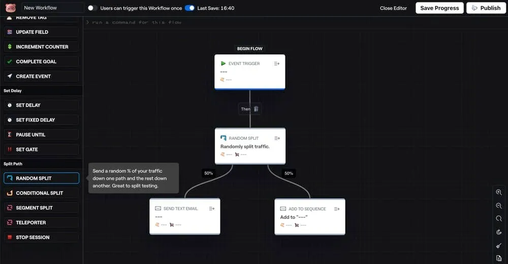Viewport: 508px width, 264px height.
Task: Click the reset zoom magnifier icon
Action: pyautogui.click(x=499, y=219)
